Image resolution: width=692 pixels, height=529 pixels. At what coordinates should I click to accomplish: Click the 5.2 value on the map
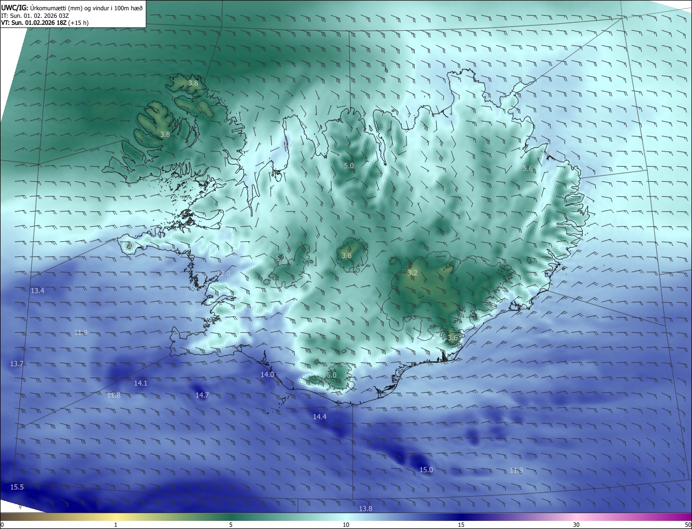281,259
